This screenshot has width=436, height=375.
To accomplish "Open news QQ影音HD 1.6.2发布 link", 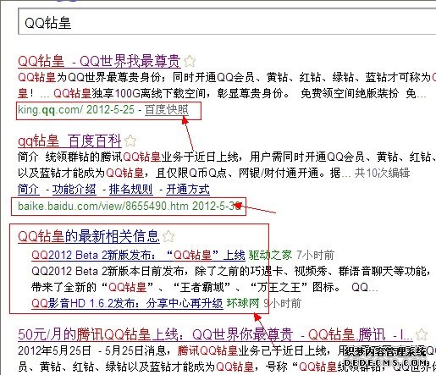I will [x=127, y=303].
